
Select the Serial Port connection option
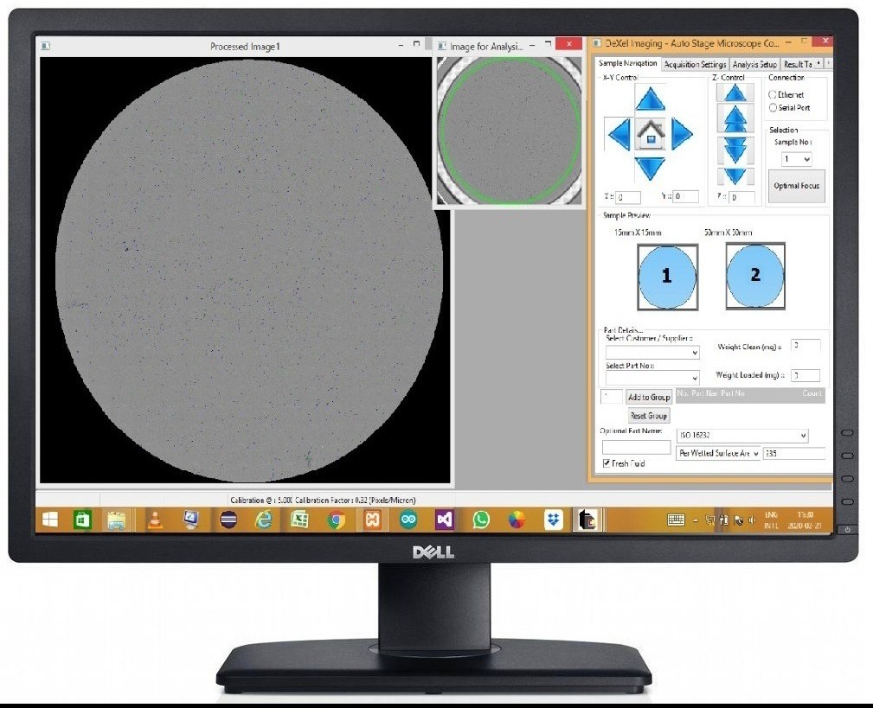774,108
